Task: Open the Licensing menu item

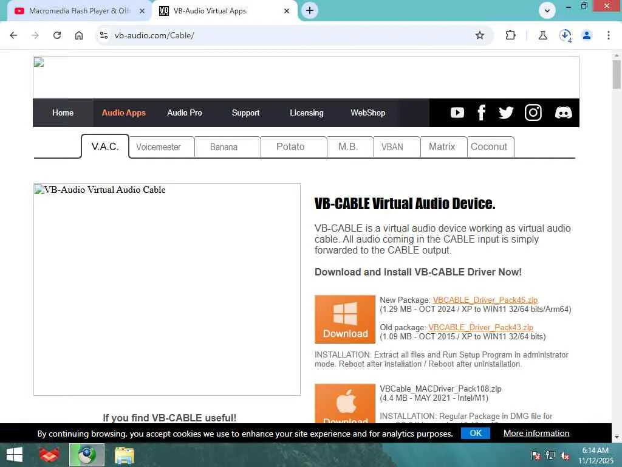Action: 307,112
